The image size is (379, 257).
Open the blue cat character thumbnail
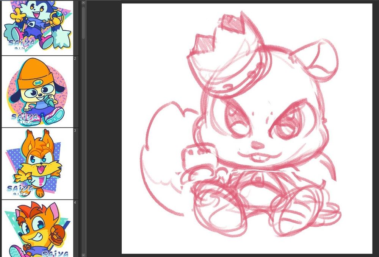click(x=38, y=28)
